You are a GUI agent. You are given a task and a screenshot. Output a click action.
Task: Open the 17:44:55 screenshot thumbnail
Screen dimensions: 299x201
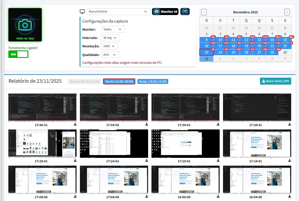tap(114, 107)
